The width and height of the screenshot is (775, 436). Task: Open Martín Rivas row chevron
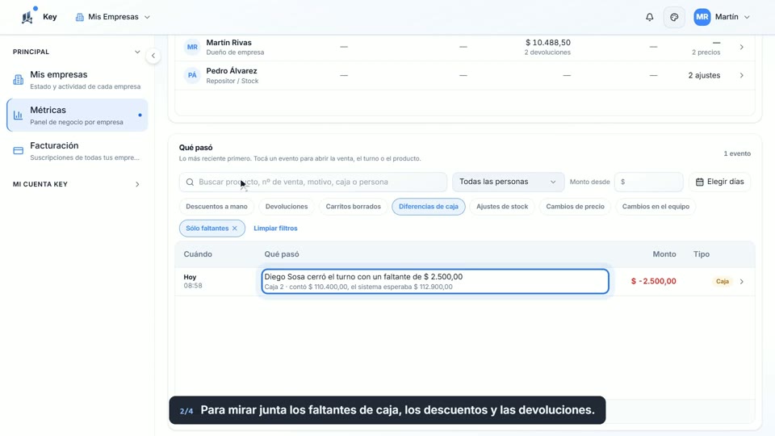tap(741, 47)
